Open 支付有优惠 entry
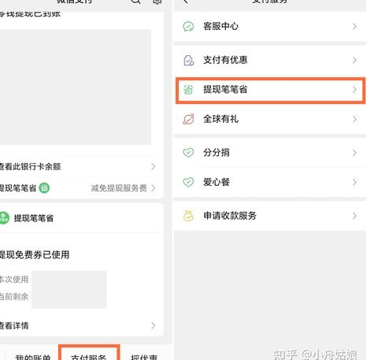This screenshot has height=360, width=367. coord(270,60)
